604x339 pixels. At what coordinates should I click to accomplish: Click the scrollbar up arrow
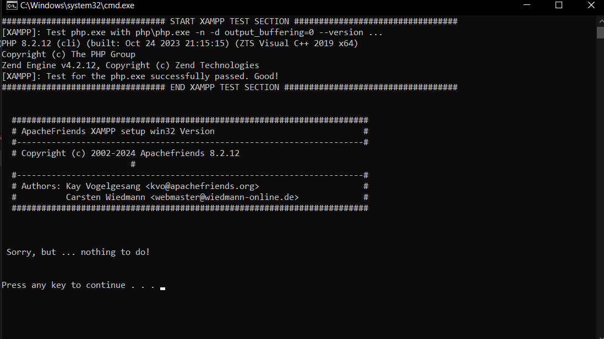601,21
